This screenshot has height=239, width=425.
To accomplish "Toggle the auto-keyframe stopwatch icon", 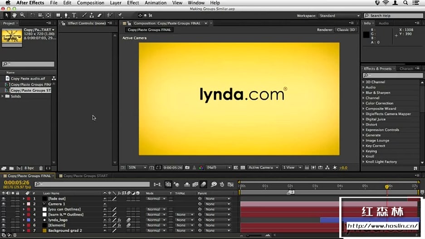I will [222, 185].
